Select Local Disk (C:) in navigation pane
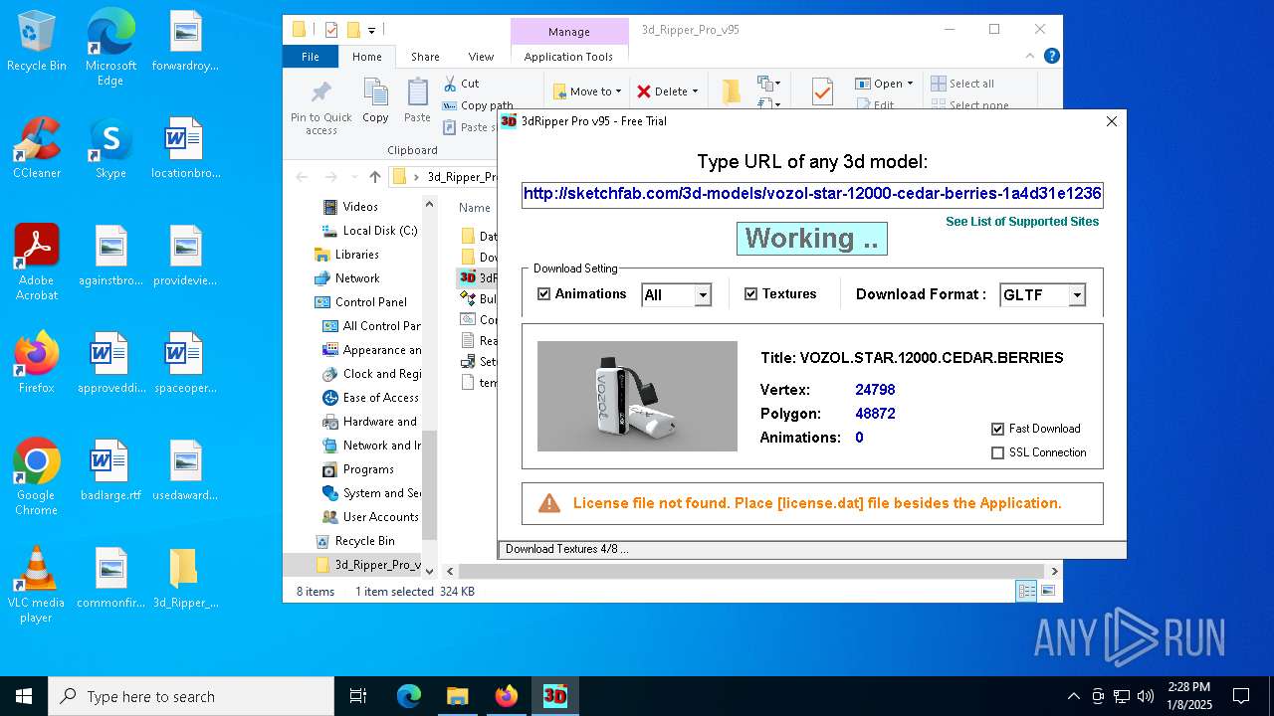 tap(370, 231)
